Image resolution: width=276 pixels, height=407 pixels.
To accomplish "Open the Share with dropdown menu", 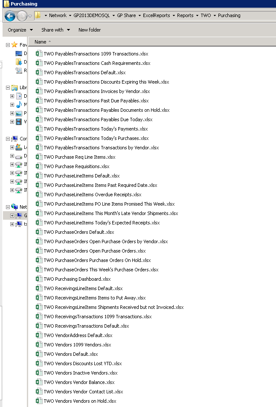I will point(55,30).
